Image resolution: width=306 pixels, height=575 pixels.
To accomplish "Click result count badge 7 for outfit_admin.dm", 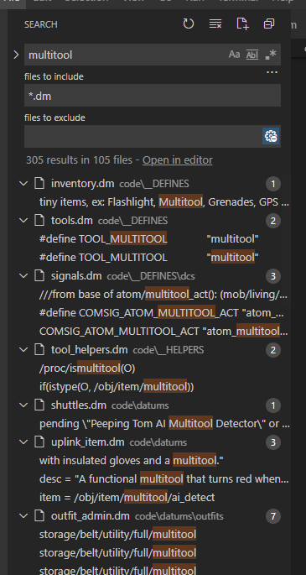I will (272, 516).
